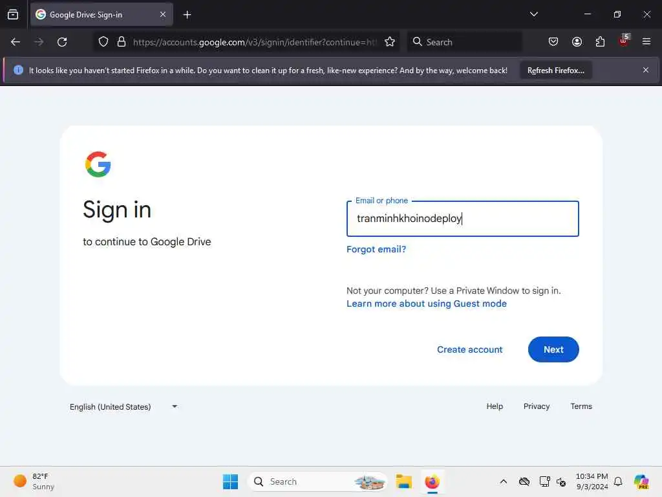Open Copilot preview icon in taskbar
This screenshot has height=497, width=662.
pos(641,481)
